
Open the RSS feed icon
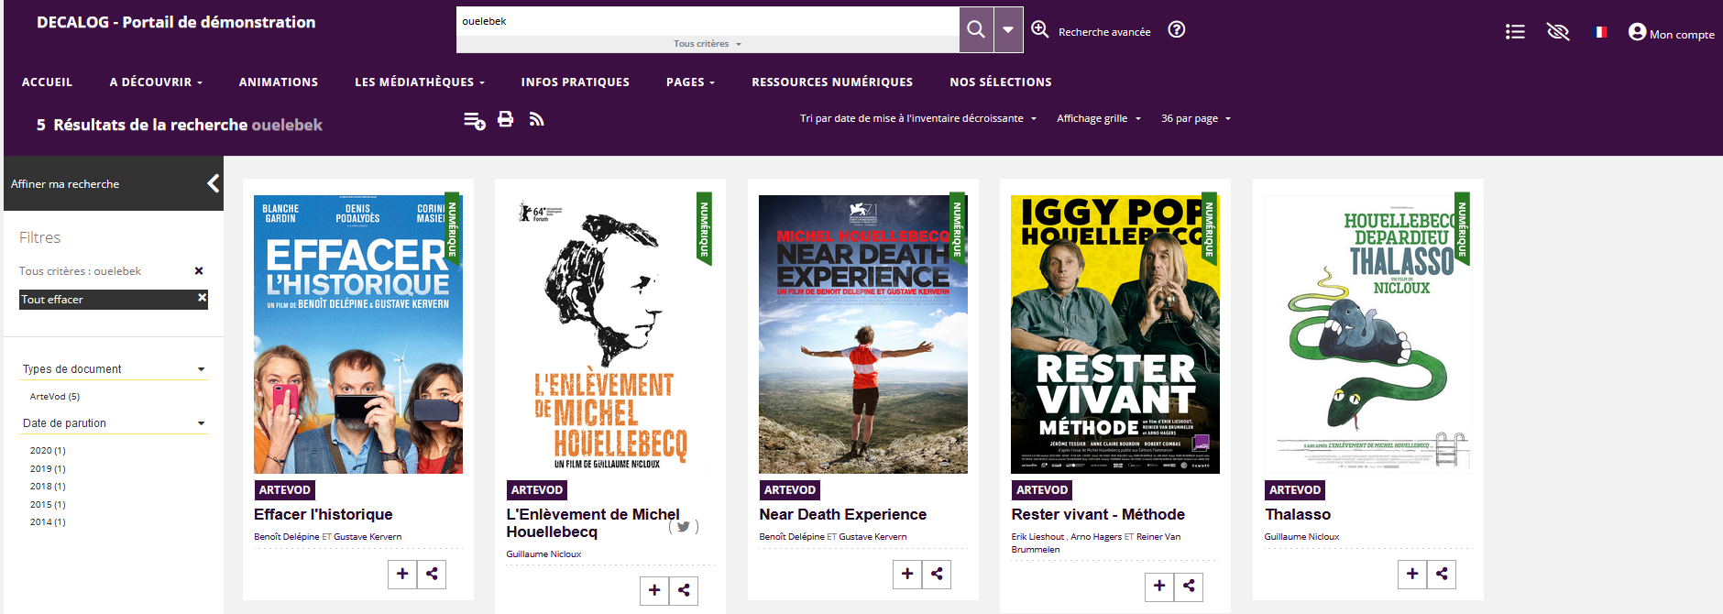[x=537, y=119]
